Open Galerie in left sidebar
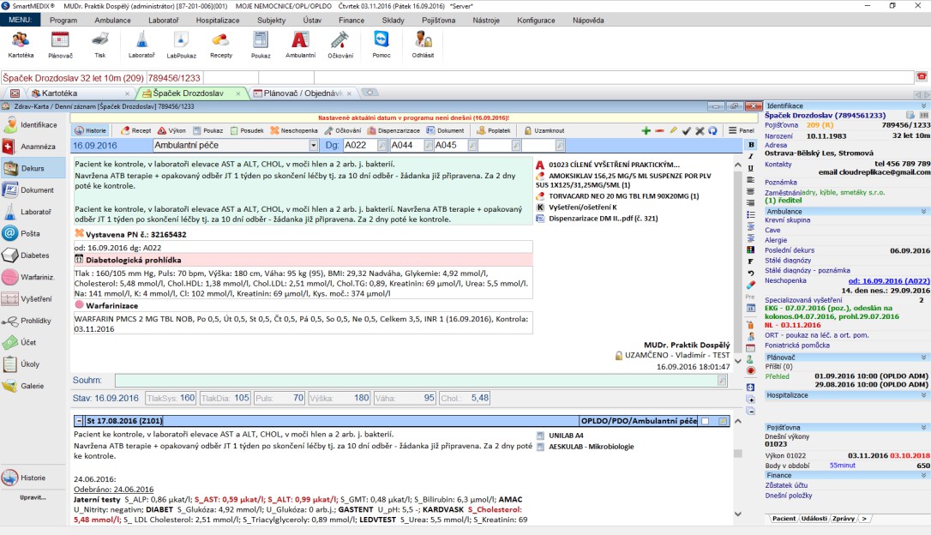The image size is (931, 535). point(33,386)
